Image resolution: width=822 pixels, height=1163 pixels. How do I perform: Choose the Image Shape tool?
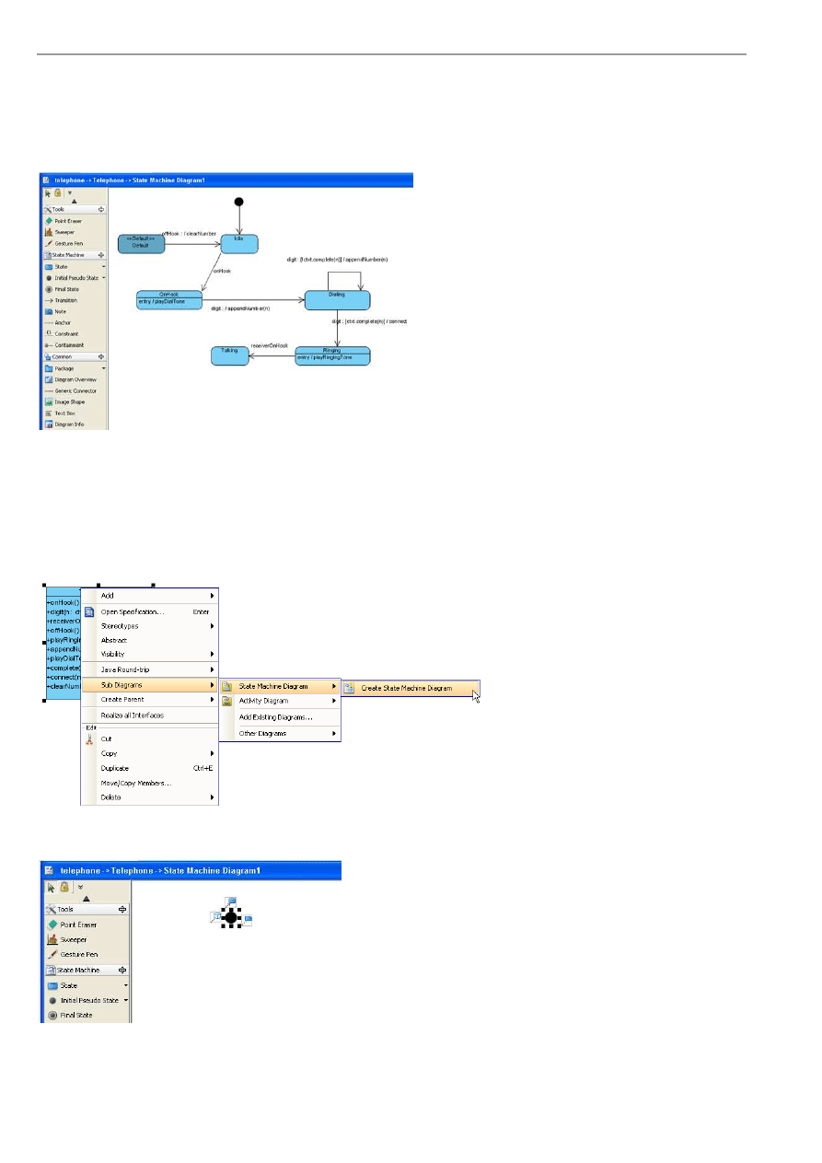(68, 401)
